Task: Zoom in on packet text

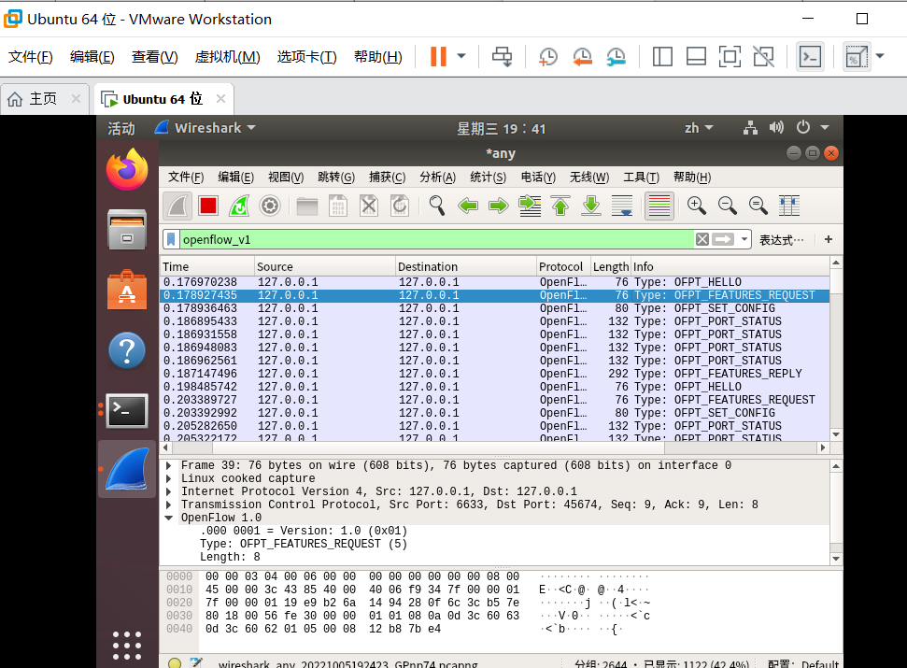Action: 697,206
